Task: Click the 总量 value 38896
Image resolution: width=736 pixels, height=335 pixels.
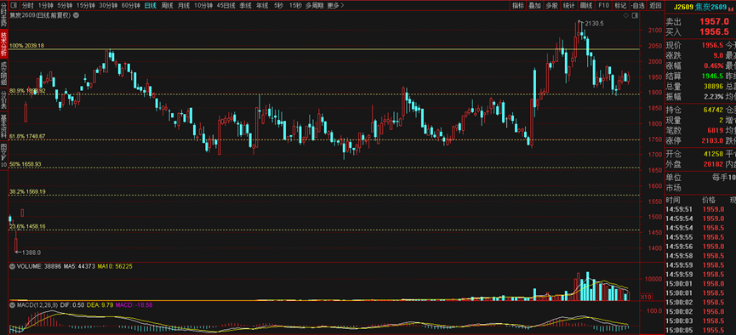Action: click(714, 87)
